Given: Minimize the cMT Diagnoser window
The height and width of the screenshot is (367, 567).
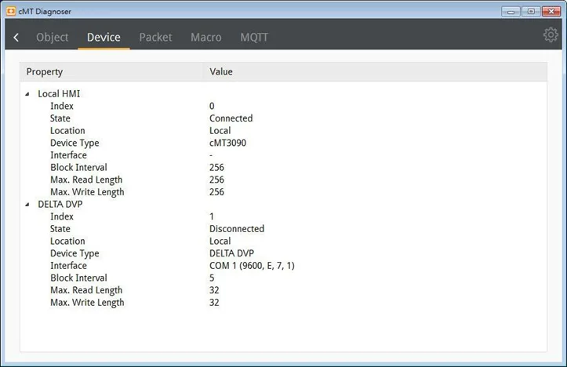Looking at the screenshot, I should 511,12.
